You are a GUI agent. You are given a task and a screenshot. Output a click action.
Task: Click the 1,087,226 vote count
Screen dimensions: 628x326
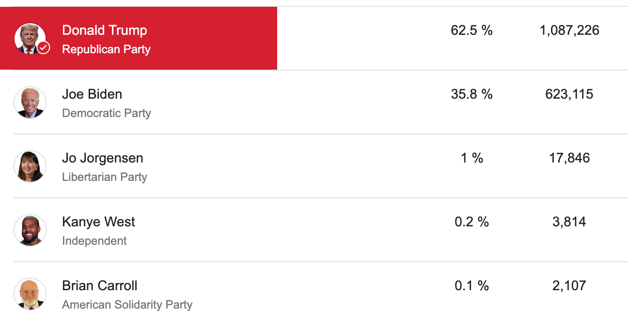569,30
